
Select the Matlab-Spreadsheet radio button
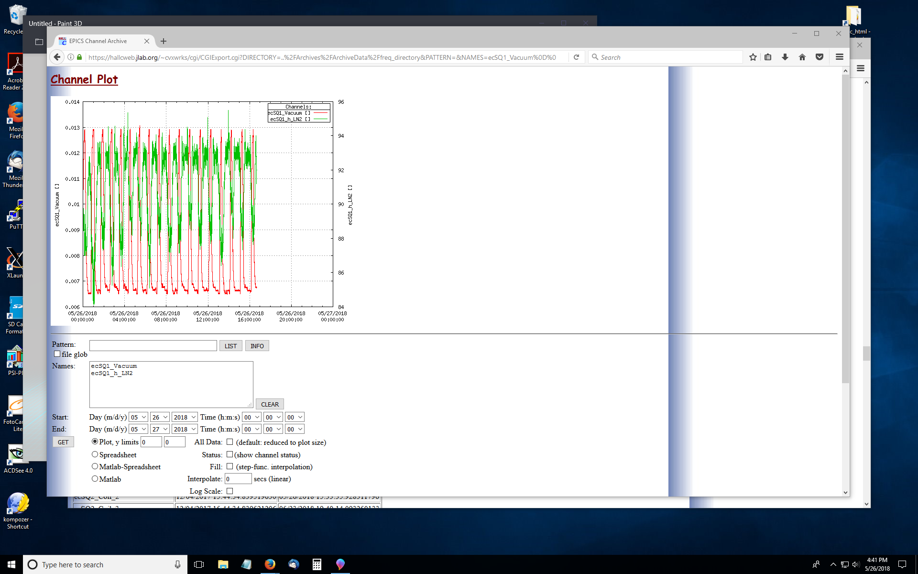click(x=95, y=466)
